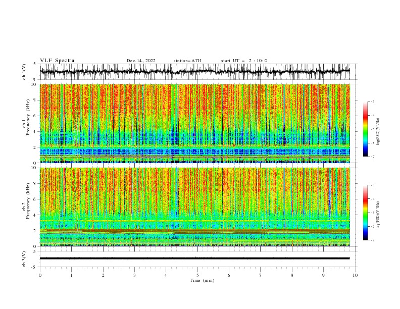
Task: Click the "6" tick on the Time axis
Action: tap(229, 275)
